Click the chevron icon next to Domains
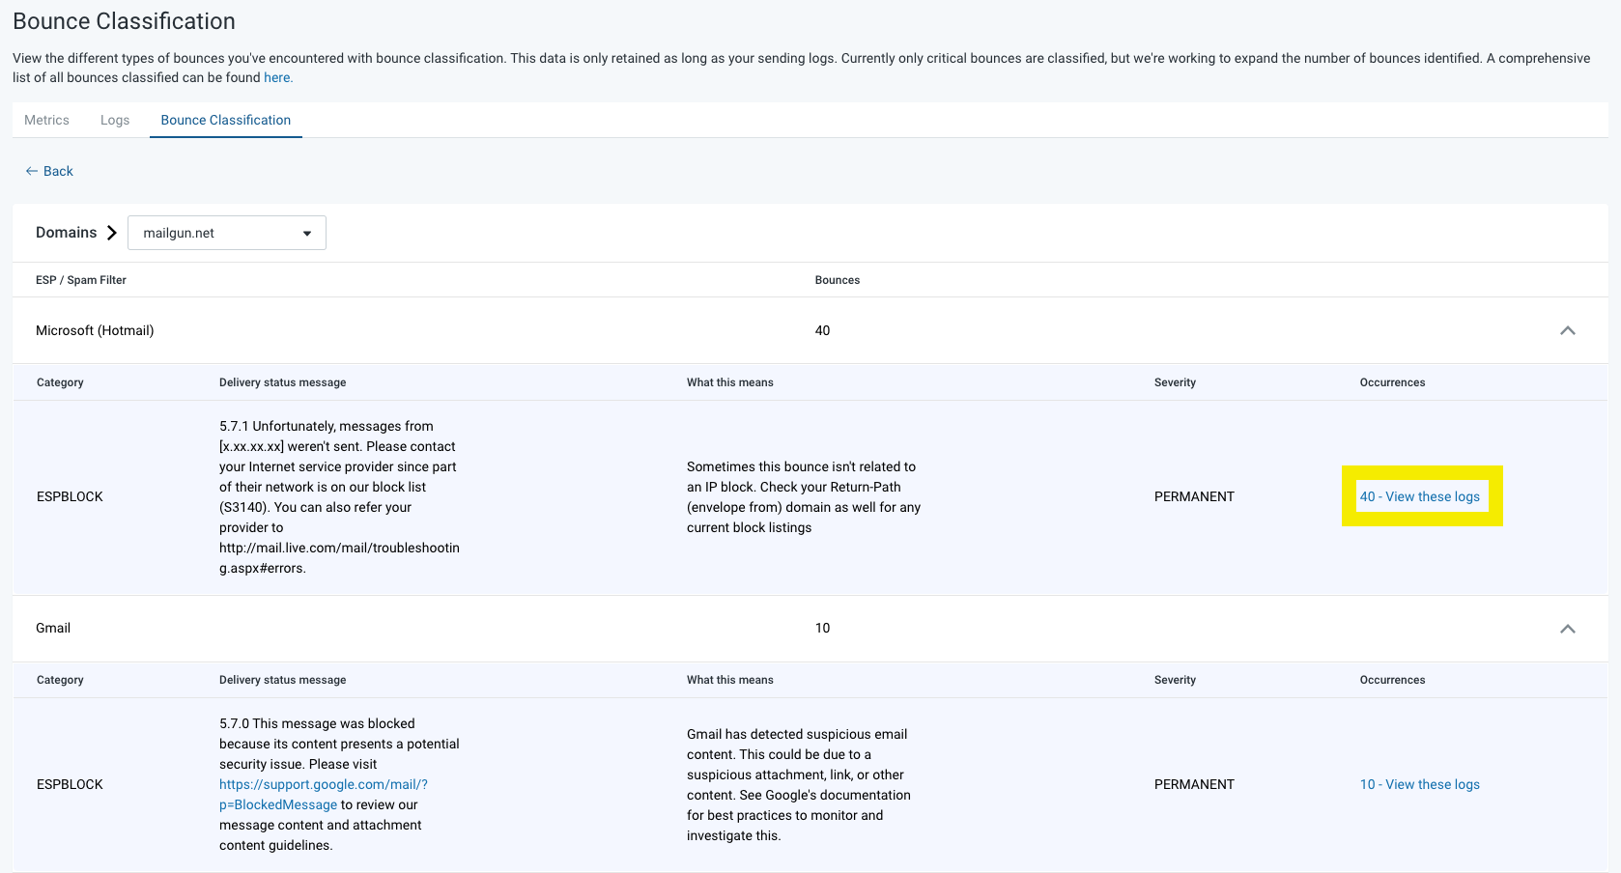Viewport: 1621px width, 873px height. [112, 233]
